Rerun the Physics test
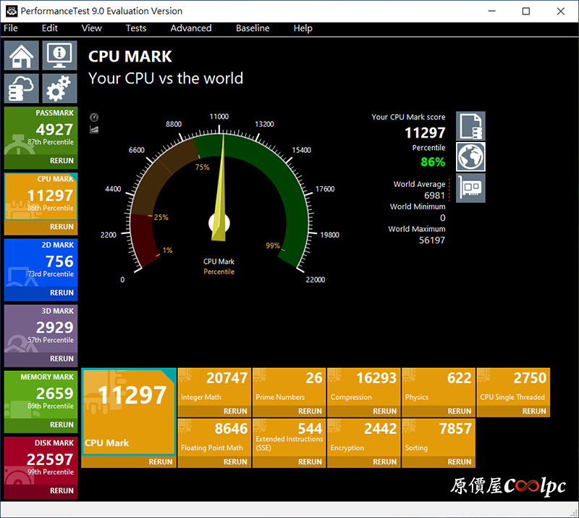 pyautogui.click(x=439, y=412)
